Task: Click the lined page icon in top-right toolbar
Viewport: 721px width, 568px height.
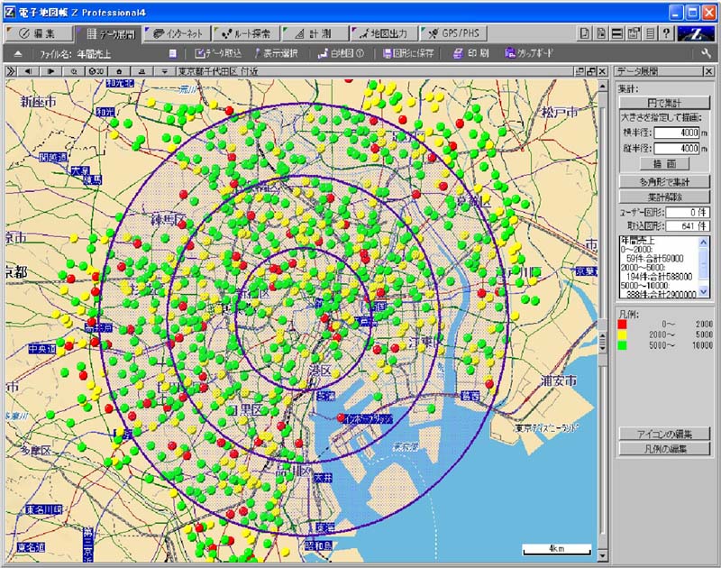Action: coord(600,33)
